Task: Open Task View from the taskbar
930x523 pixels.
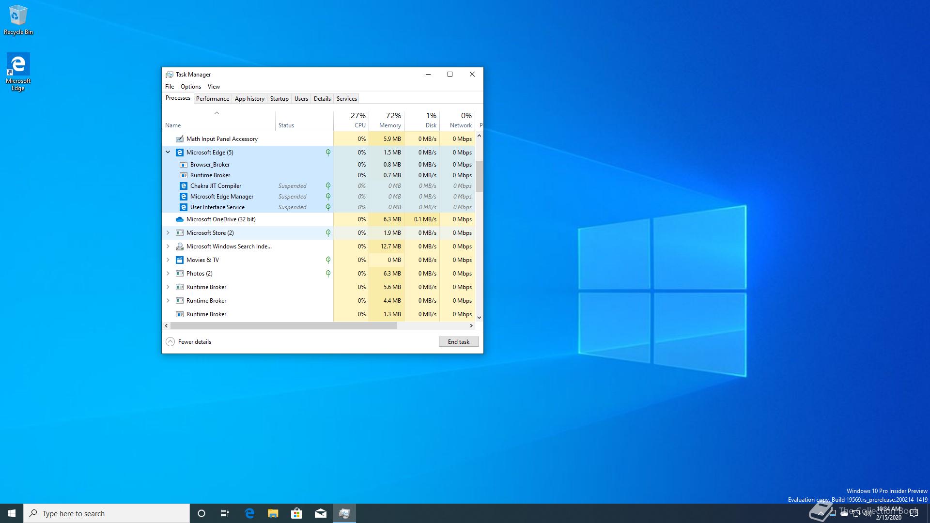Action: coord(225,513)
